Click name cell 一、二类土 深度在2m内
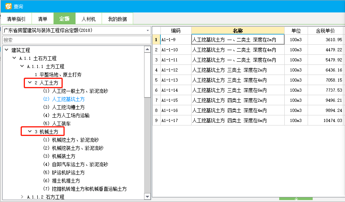345x202 pixels. (238, 40)
